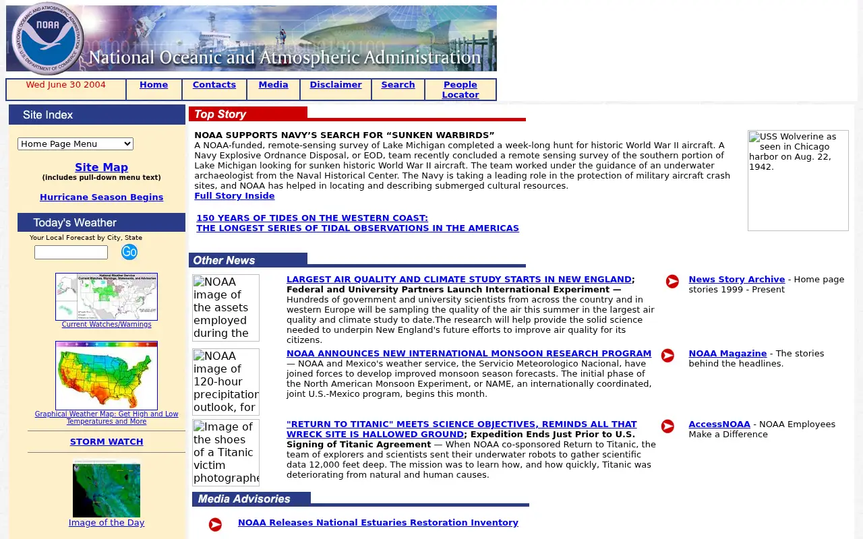Read Largest Air Quality and Climate Study story

pos(459,280)
